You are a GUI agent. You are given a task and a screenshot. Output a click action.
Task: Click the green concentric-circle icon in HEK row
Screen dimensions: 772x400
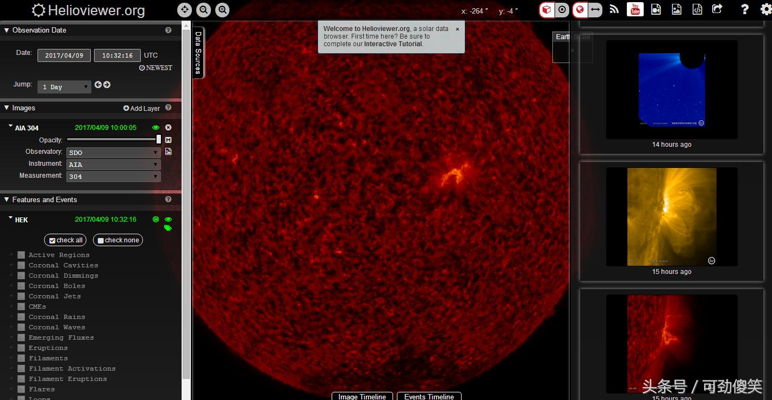coord(156,220)
